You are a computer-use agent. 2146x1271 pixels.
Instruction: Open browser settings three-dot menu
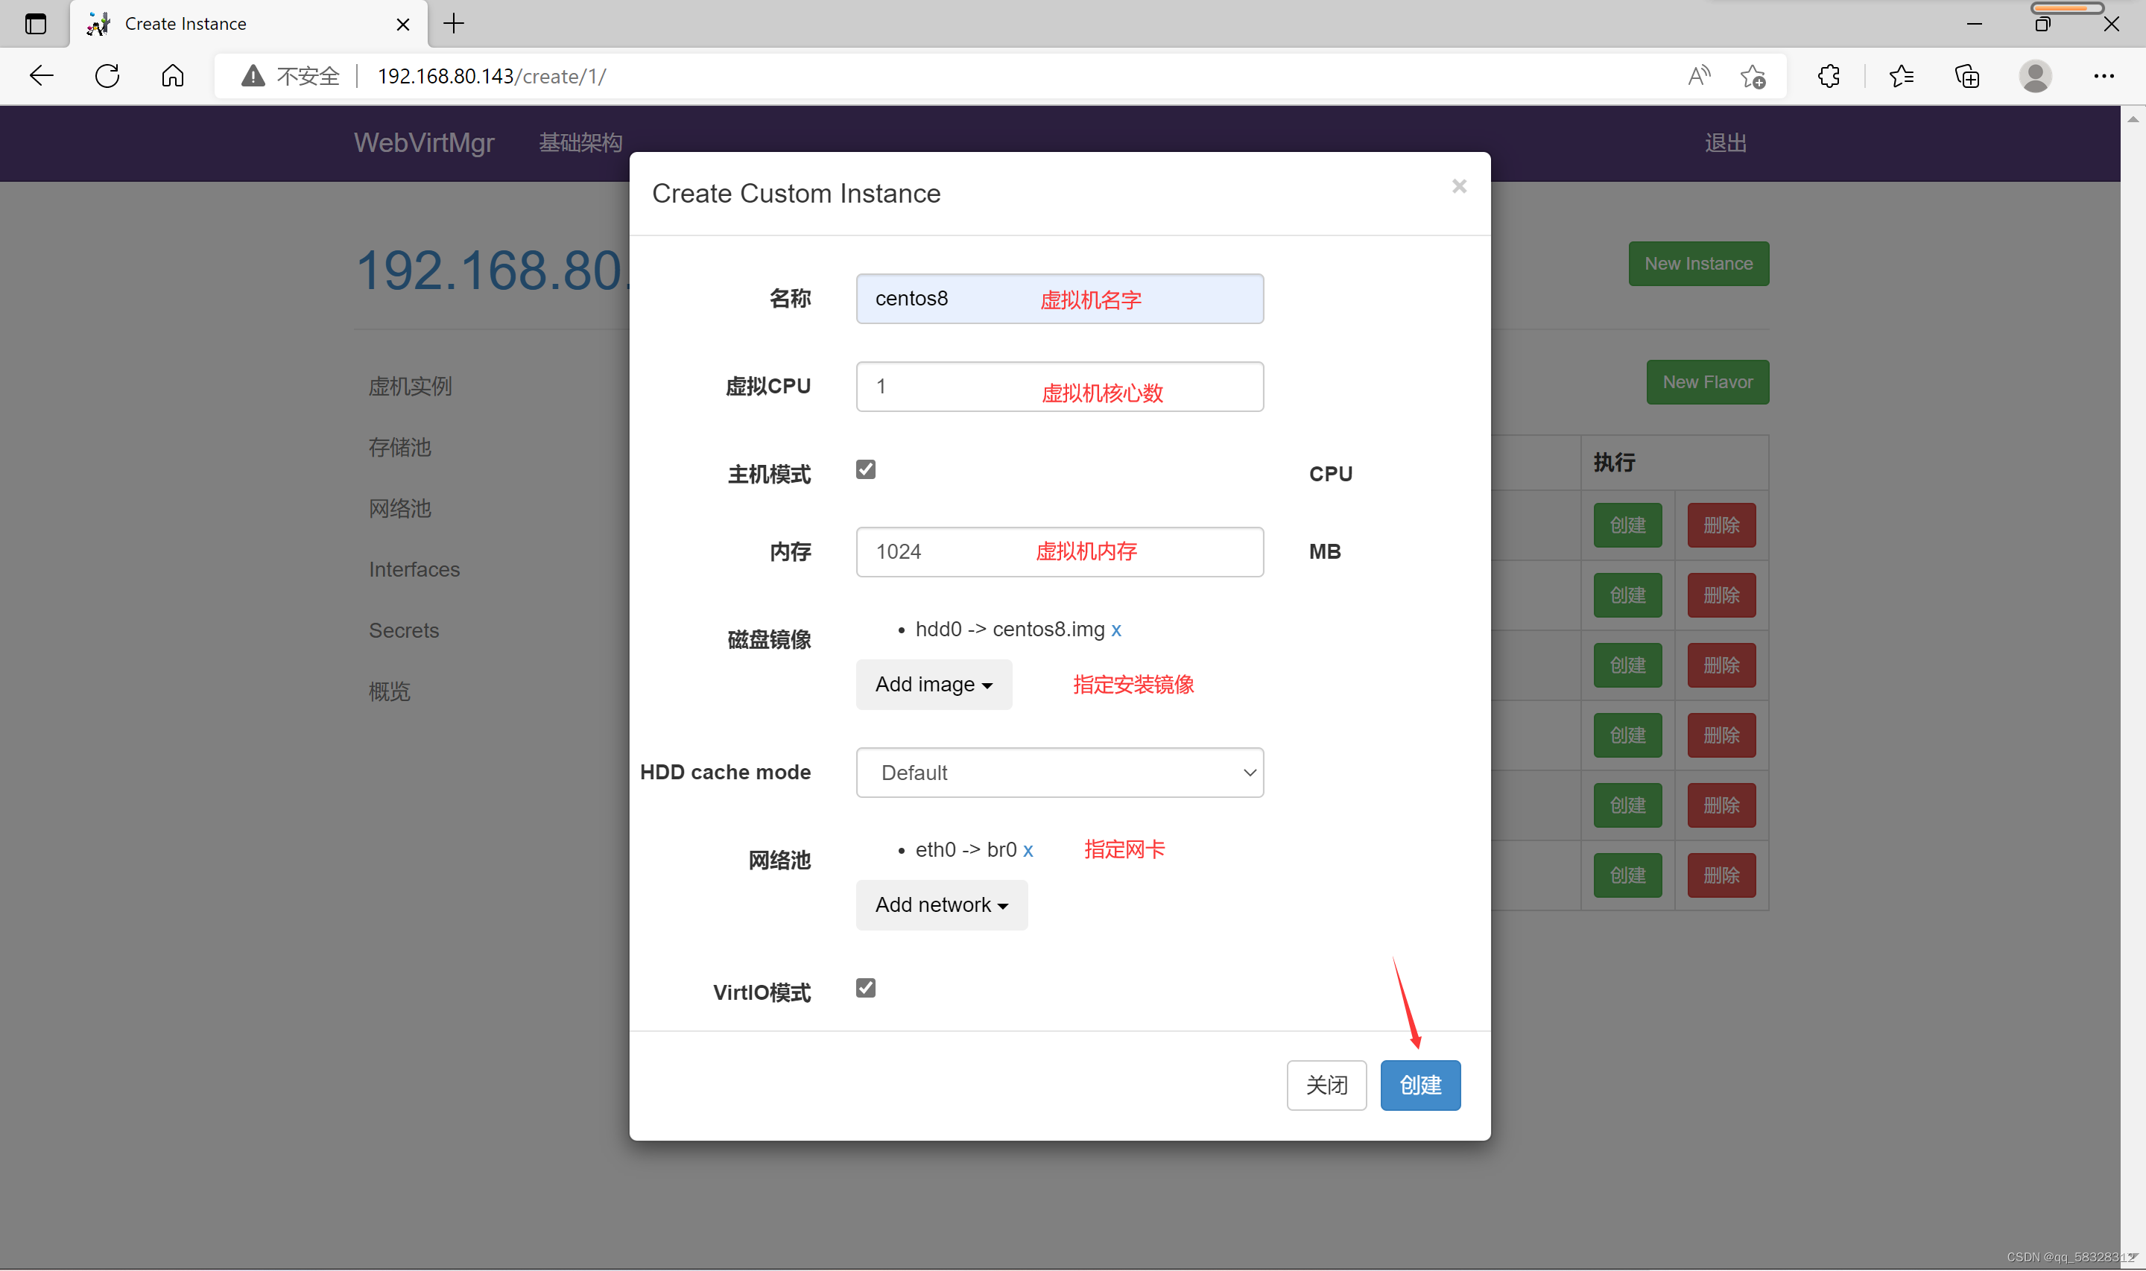tap(2104, 76)
